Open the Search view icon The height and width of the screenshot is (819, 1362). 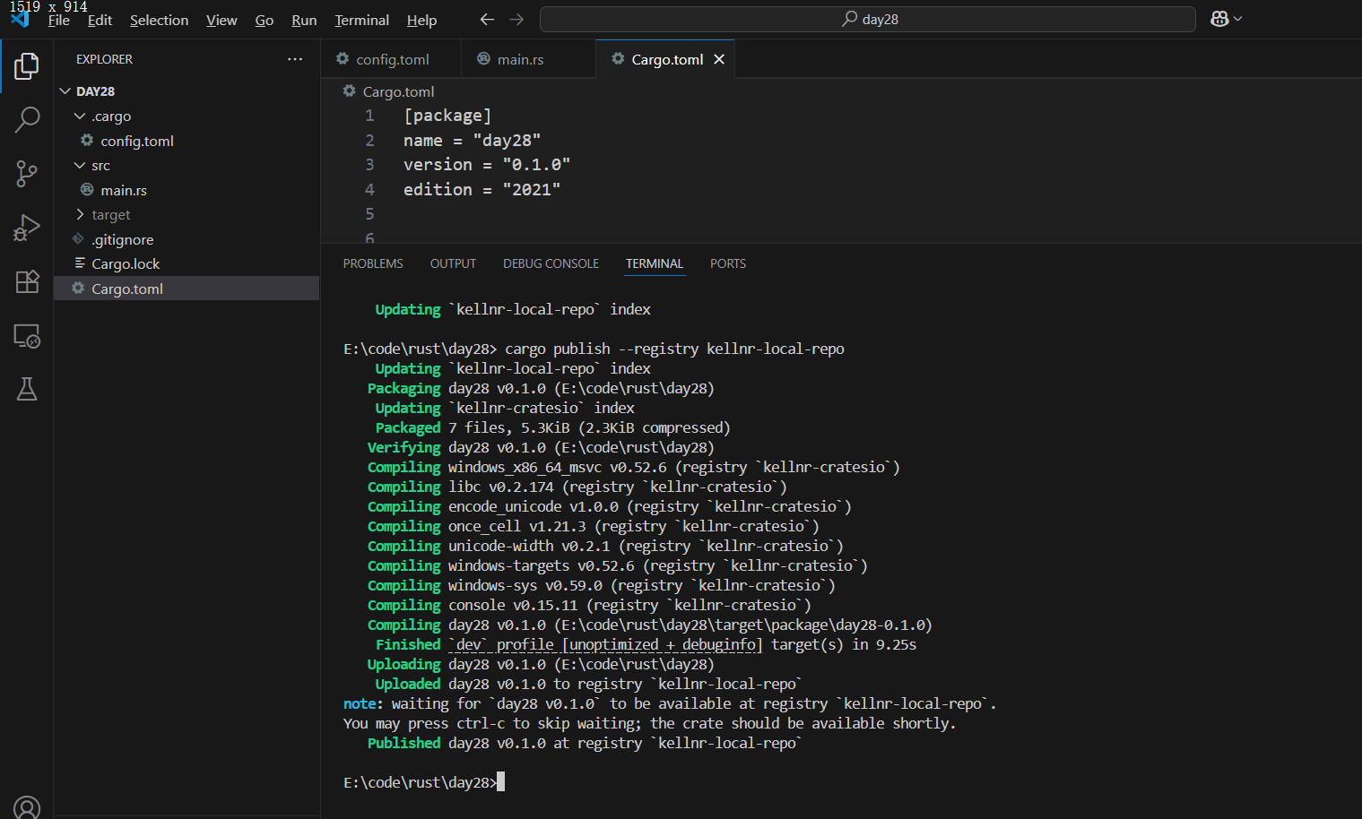point(27,119)
